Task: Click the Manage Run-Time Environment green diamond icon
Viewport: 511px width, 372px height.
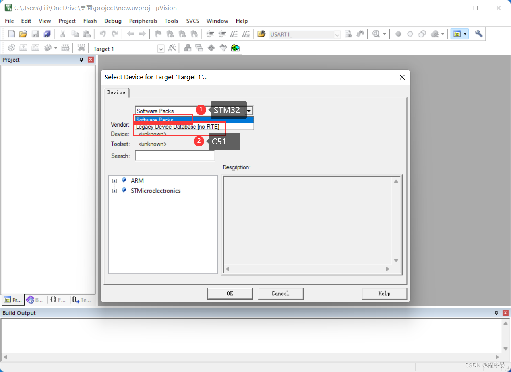Action: coord(211,48)
